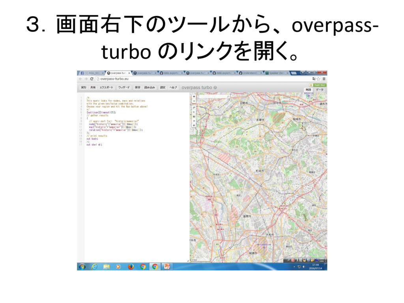The image size is (404, 303).
Task: Click the fullscreen arrow map control
Action: [x=194, y=121]
